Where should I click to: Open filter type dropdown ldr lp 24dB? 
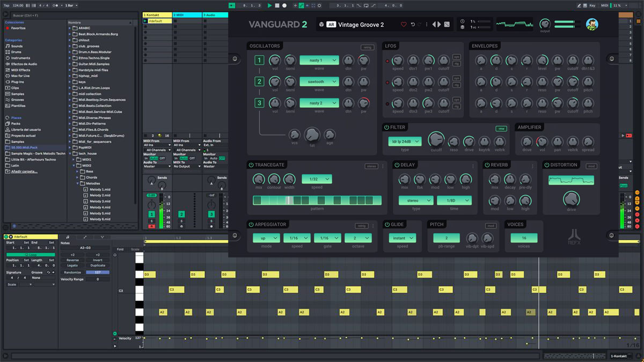tap(405, 142)
